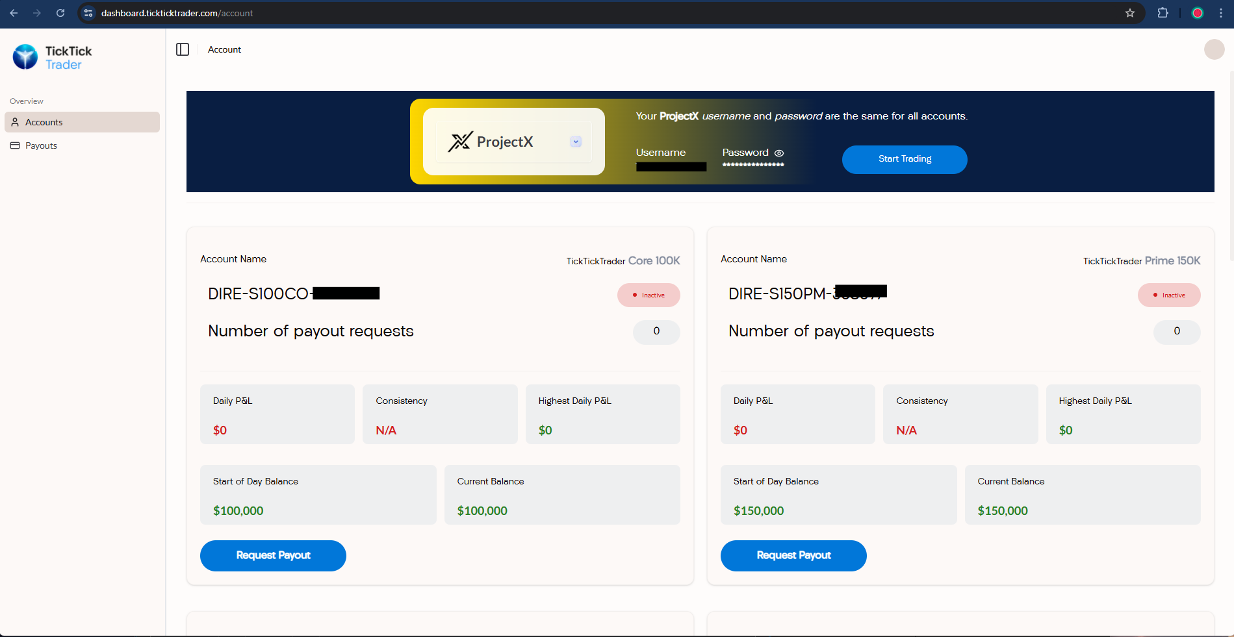Click payout request count on Prime 150K
This screenshot has height=637, width=1234.
coord(1177,331)
